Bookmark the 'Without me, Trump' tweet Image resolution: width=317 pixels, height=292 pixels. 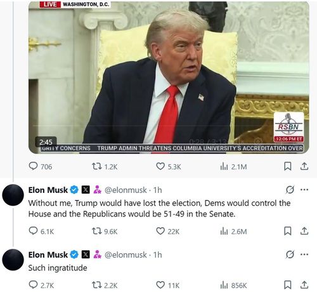click(287, 231)
